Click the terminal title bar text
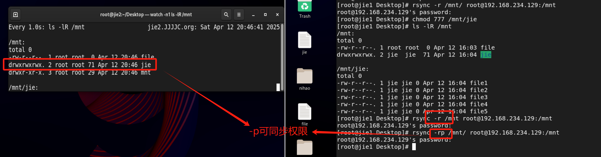601x157 pixels. coord(146,14)
